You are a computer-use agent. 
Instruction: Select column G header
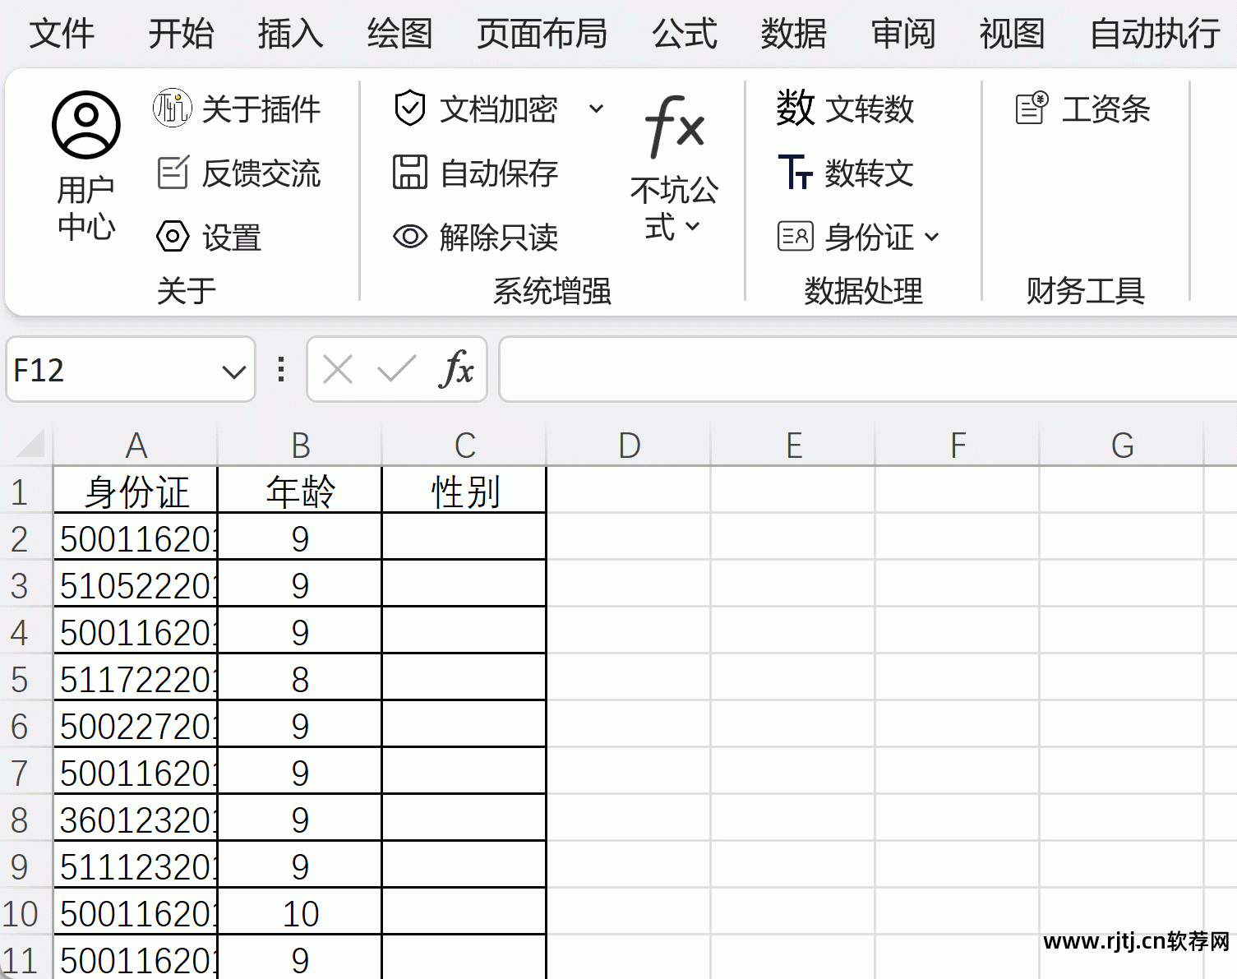tap(1122, 445)
